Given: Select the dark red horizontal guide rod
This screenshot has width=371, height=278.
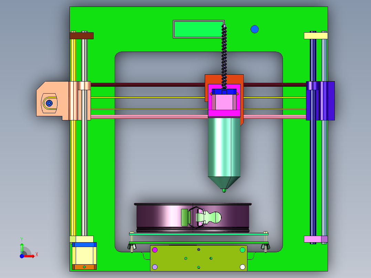Looking at the screenshot, I should pos(148,85).
